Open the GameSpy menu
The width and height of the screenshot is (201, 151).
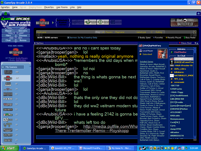[5, 7]
